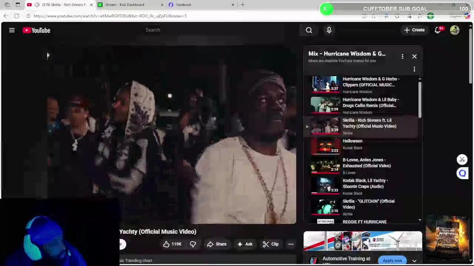Close the Kick Dashboard tab
Screen dimensions: 474x266
tap(162, 5)
